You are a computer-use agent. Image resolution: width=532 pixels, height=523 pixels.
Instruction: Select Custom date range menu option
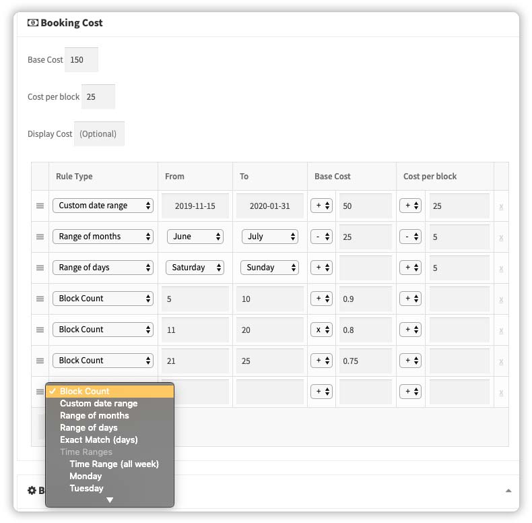tap(110, 404)
